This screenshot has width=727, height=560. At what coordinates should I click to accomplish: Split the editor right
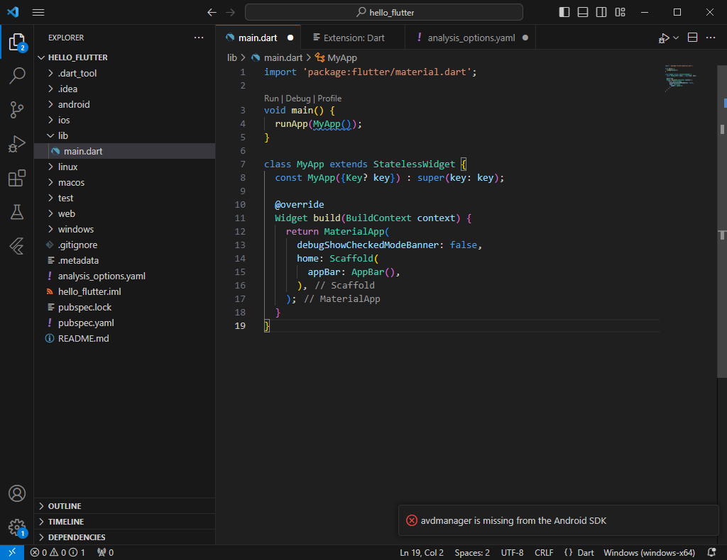tap(693, 38)
